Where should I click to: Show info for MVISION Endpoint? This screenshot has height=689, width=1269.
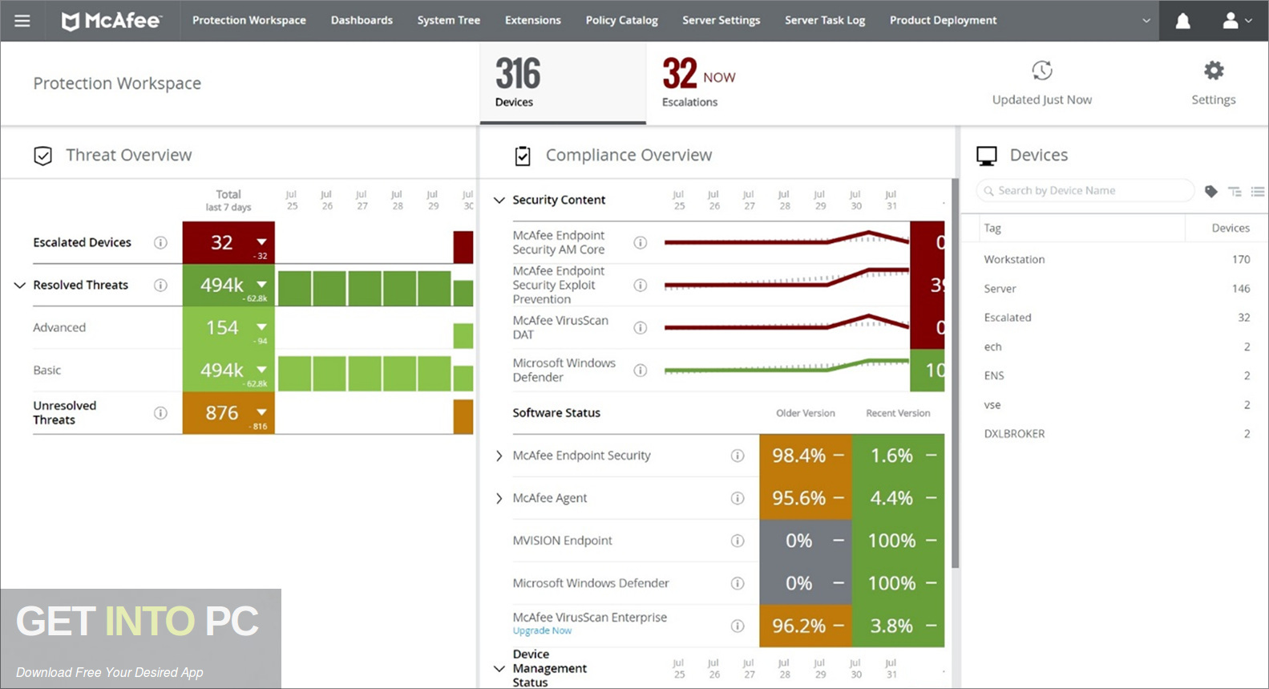pyautogui.click(x=738, y=541)
